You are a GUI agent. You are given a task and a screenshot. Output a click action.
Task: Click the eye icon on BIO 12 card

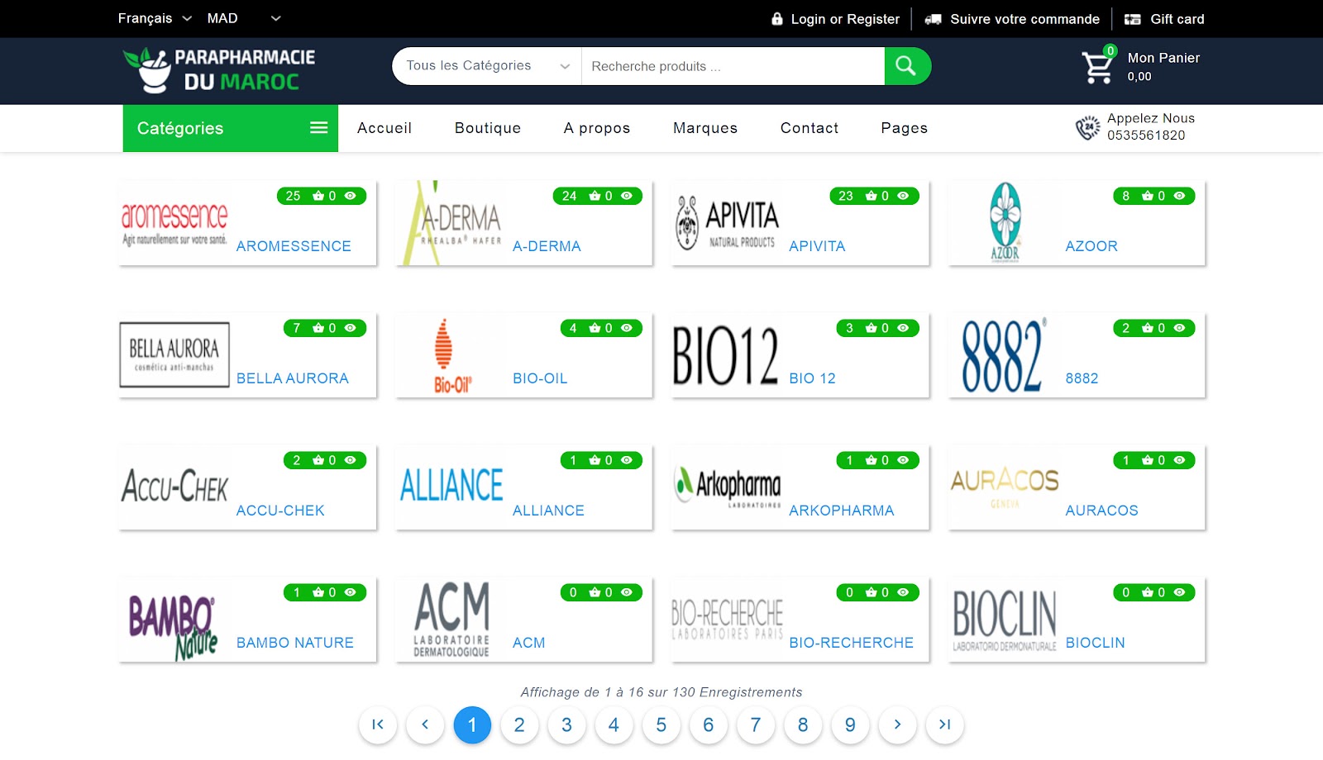click(x=903, y=328)
